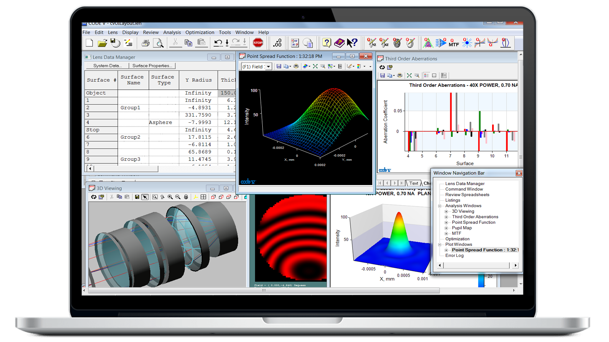Screen dimensions: 609x342
Task: Click Execute/refresh arrows icon in 3D Viewing
Action: 94,197
